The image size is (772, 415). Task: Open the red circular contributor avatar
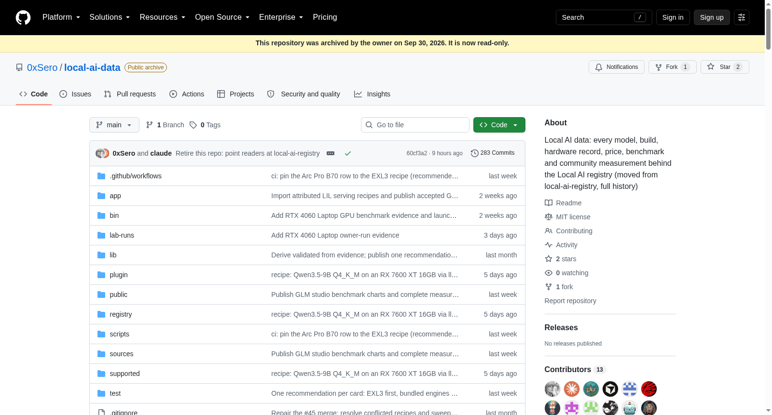[649, 389]
